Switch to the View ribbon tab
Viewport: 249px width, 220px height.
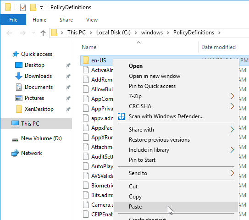tap(92, 20)
